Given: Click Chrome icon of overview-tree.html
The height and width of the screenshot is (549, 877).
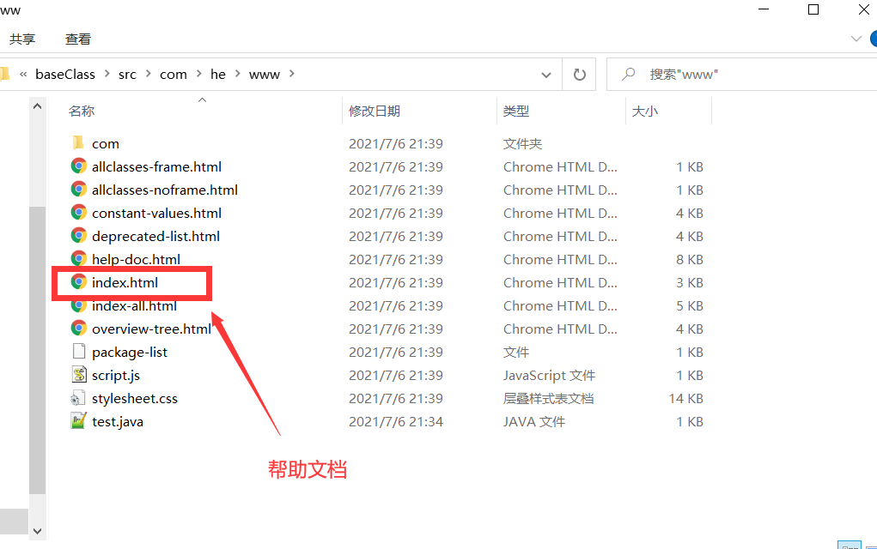Looking at the screenshot, I should (79, 329).
